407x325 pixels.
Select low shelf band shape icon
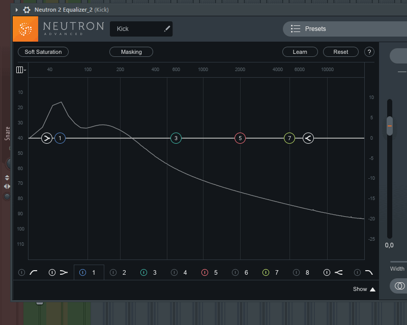64,272
